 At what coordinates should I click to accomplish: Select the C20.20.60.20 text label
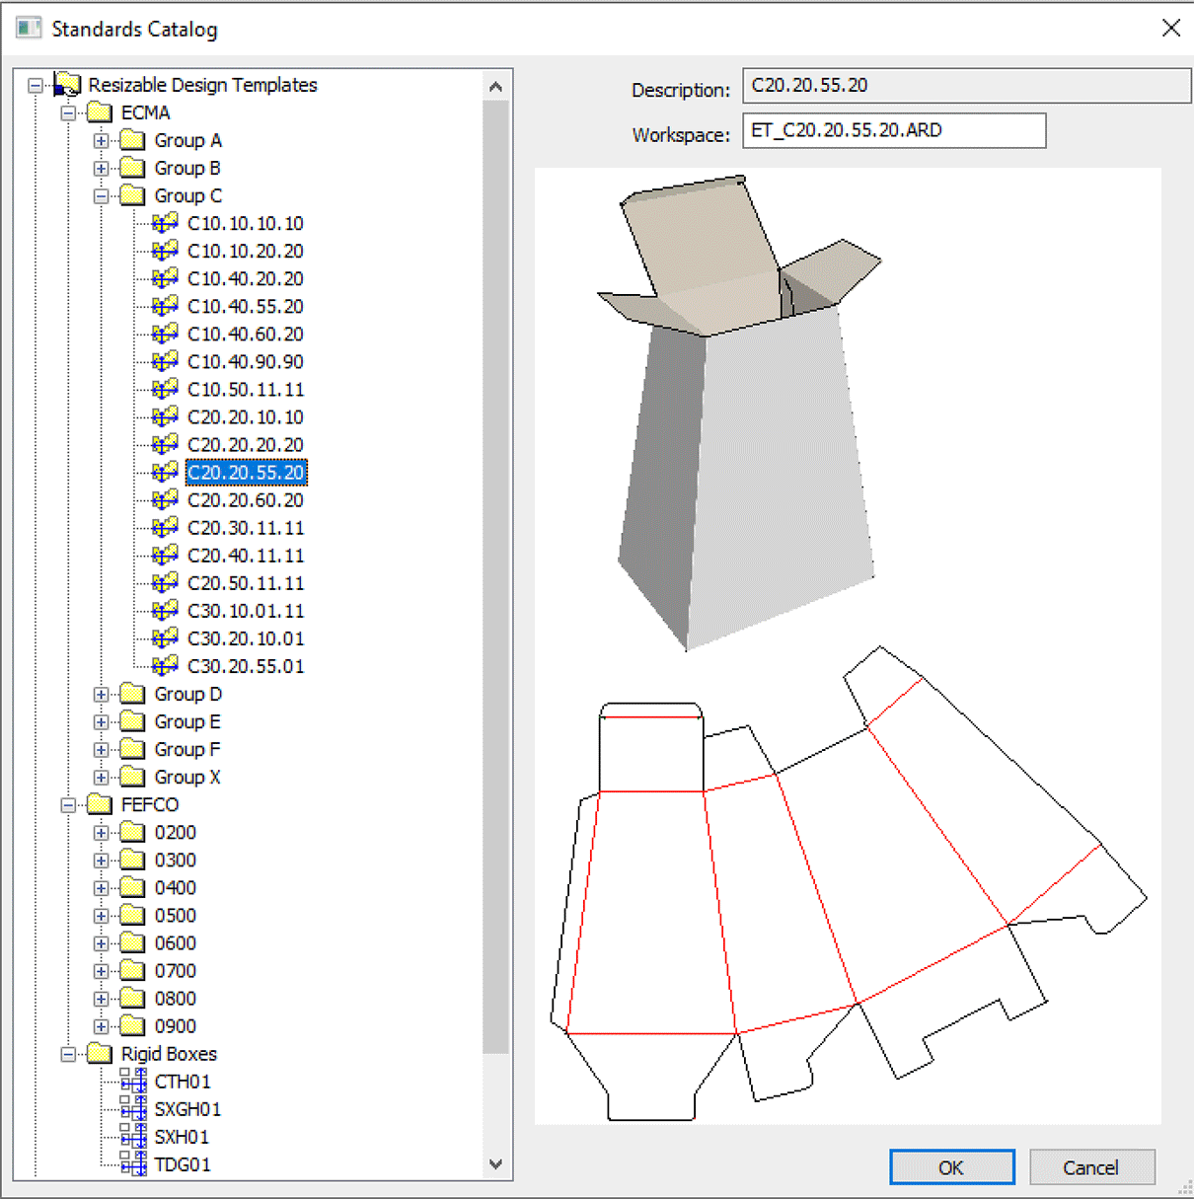[246, 500]
